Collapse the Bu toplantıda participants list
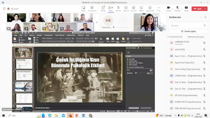This screenshot has height=118, width=210. 168,37
